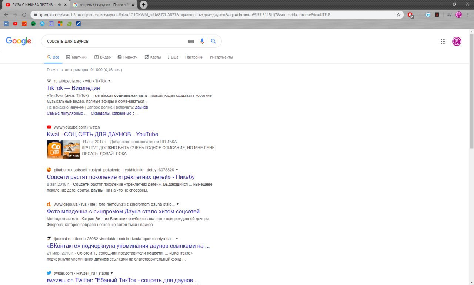This screenshot has width=474, height=285.
Task: Open the 'Самые популярные ...' sitelink
Action: pyautogui.click(x=67, y=113)
